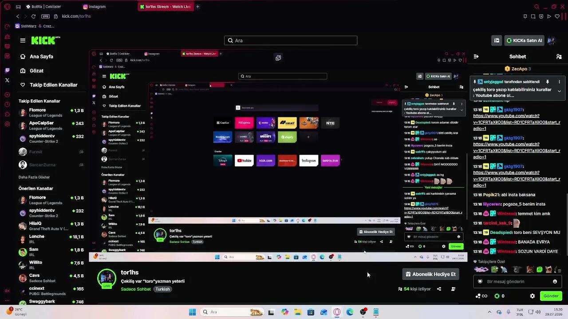Open Flomore in the Önerilen Kanallar list

51,200
